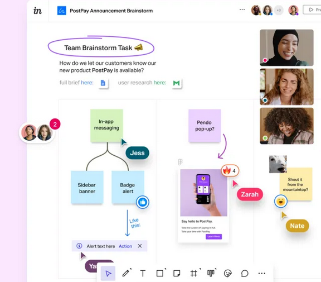Image resolution: width=321 pixels, height=282 pixels.
Task: Click the PostPay Announcement Brainstorm title
Action: point(111,11)
